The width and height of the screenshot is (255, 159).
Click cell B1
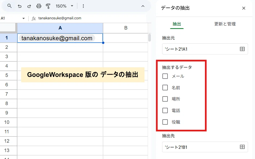tap(125, 38)
